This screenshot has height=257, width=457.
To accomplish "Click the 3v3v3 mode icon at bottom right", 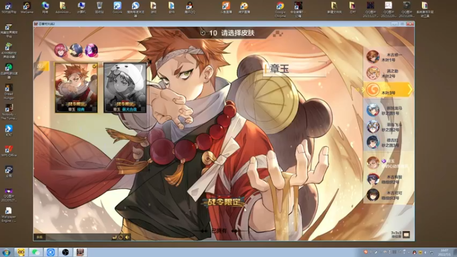I will [x=406, y=235].
